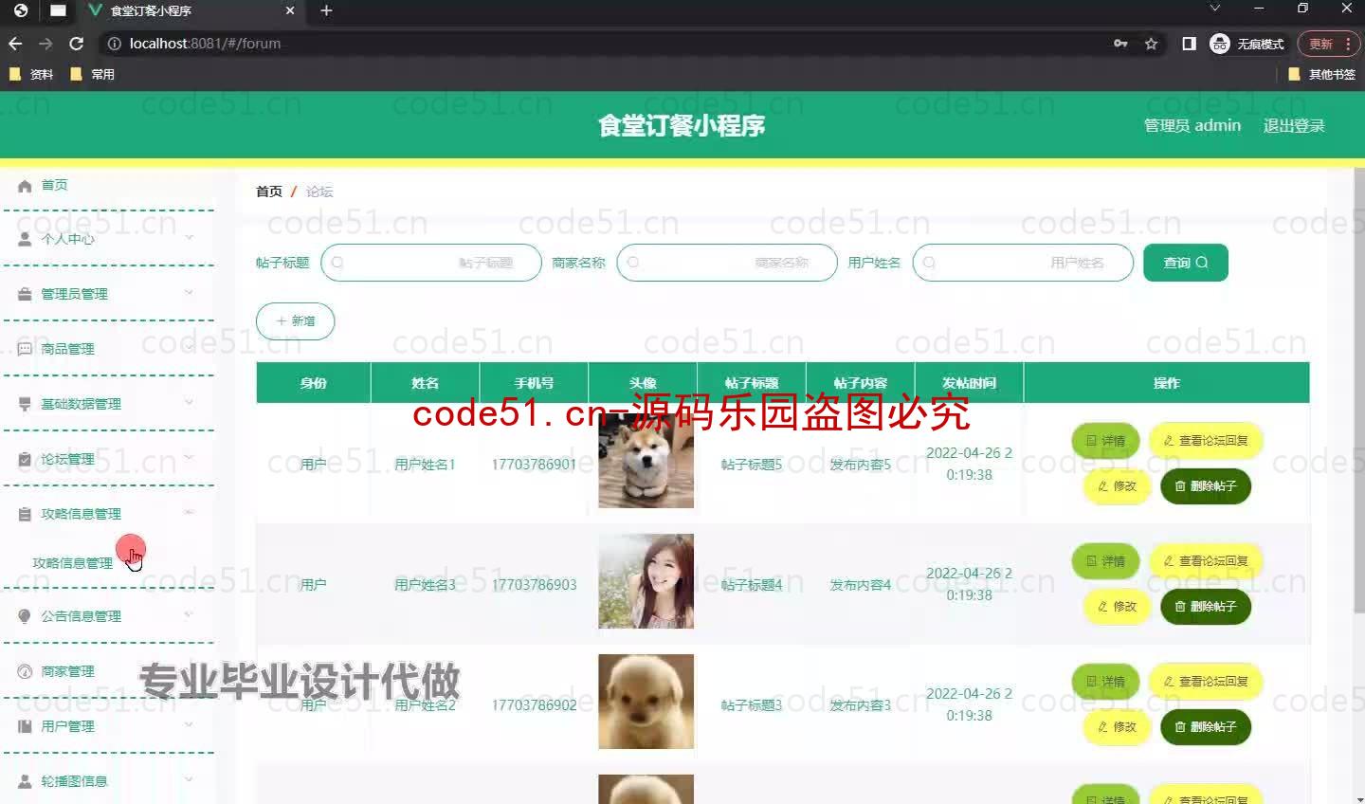The height and width of the screenshot is (804, 1365).
Task: Open 常用 bookmark folder
Action: [x=93, y=74]
